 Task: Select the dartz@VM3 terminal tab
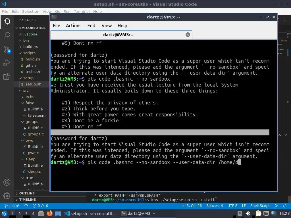click(x=121, y=35)
